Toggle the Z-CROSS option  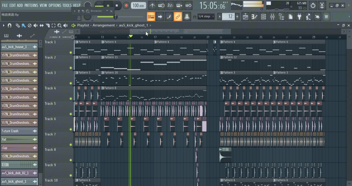click(x=59, y=37)
